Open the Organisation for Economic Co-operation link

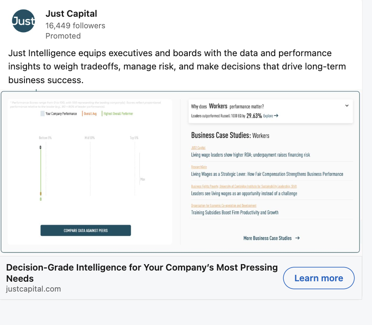pyautogui.click(x=224, y=205)
